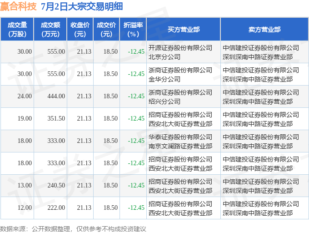This screenshot has width=309, height=233.
Task: Click 18.00 volume in the 招商证券 row
Action: 25,163
